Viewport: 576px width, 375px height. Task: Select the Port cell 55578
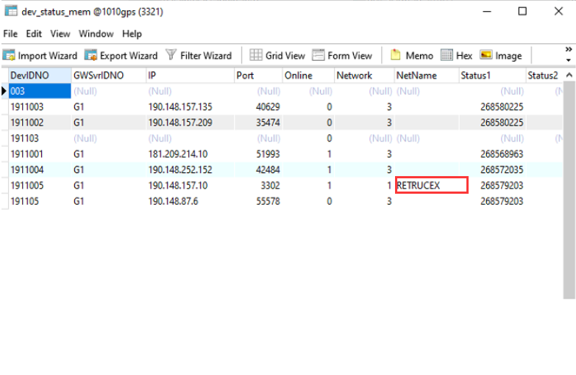258,201
